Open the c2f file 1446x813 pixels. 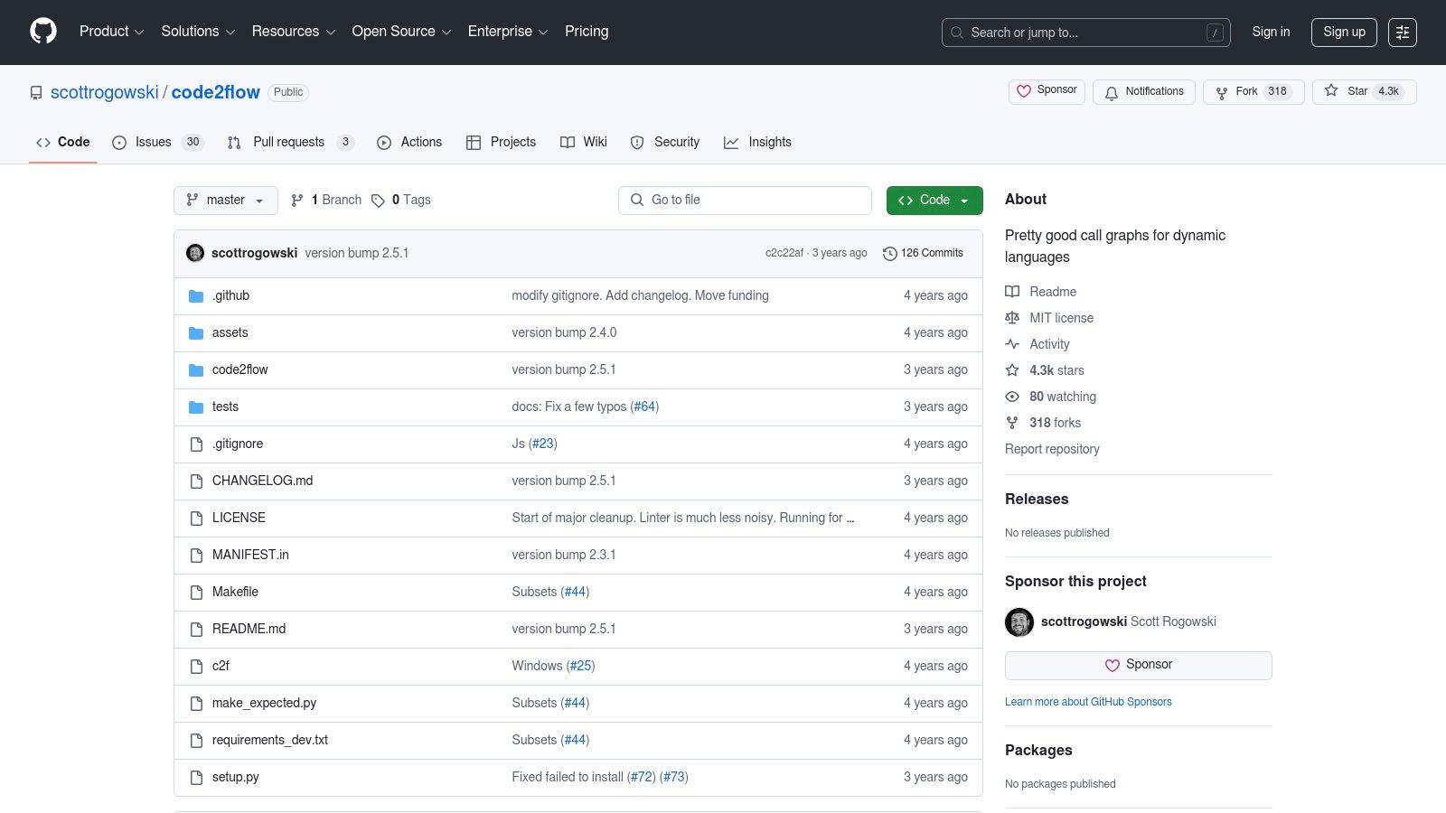[221, 667]
